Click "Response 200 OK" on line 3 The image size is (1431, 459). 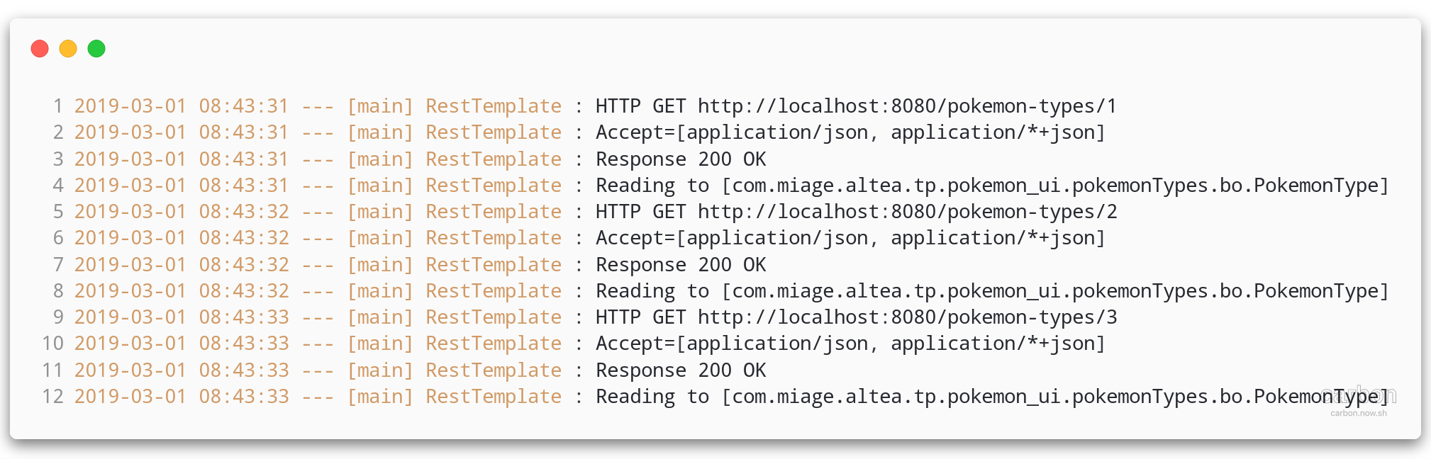(x=681, y=159)
